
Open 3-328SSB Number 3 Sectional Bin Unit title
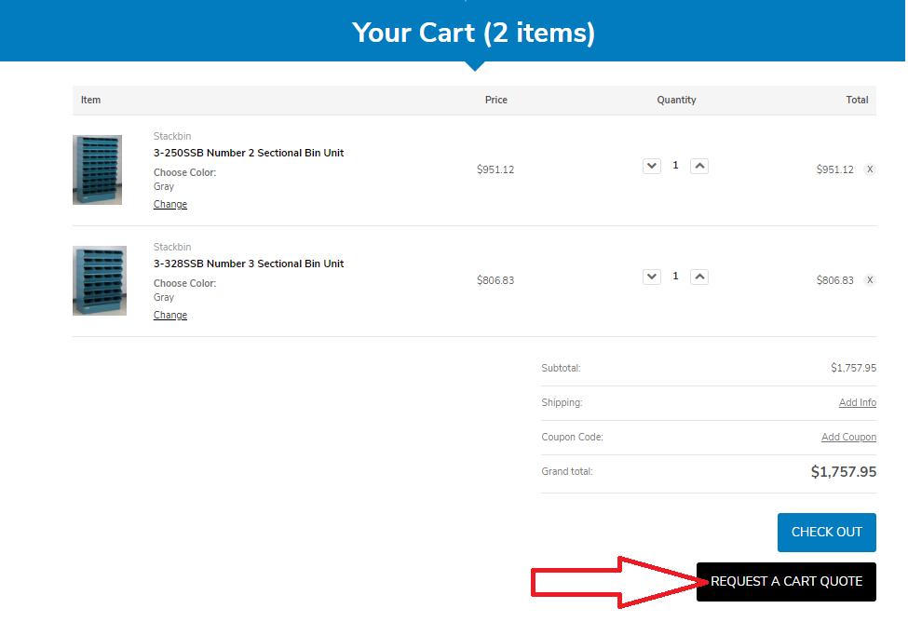249,264
